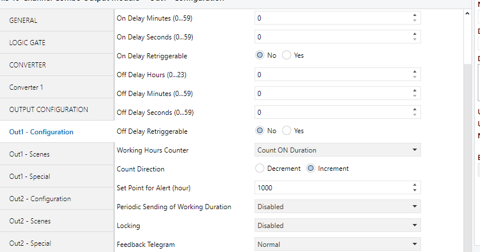Increase Off Delay Seconds spinner up arrow
The height and width of the screenshot is (252, 480).
click(415, 110)
